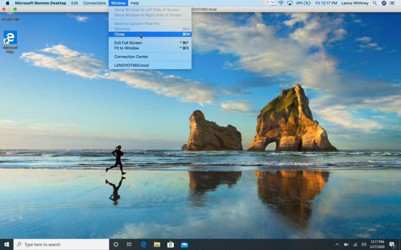This screenshot has height=250, width=401.
Task: Open Task View on taskbar
Action: click(129, 245)
